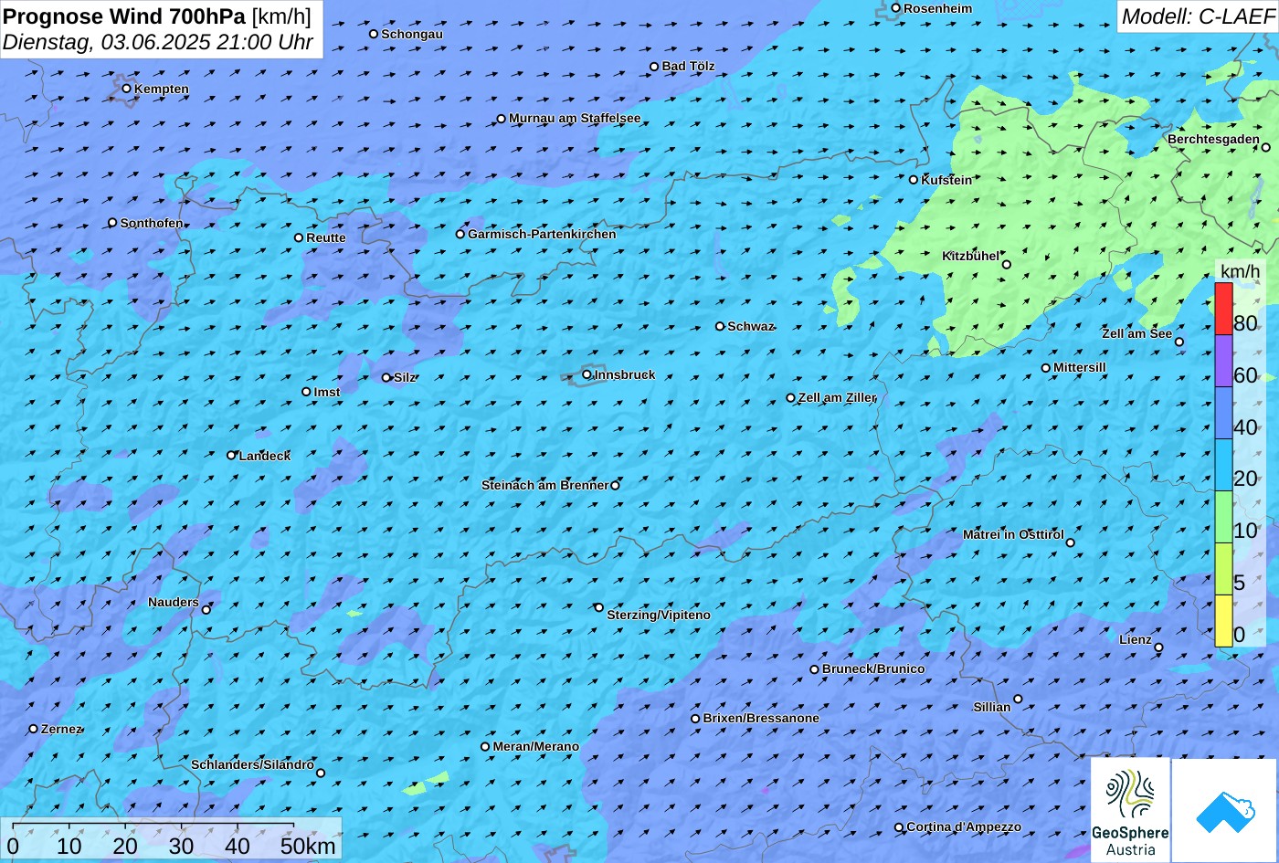Click the Schwaz label
The height and width of the screenshot is (863, 1279).
(751, 326)
